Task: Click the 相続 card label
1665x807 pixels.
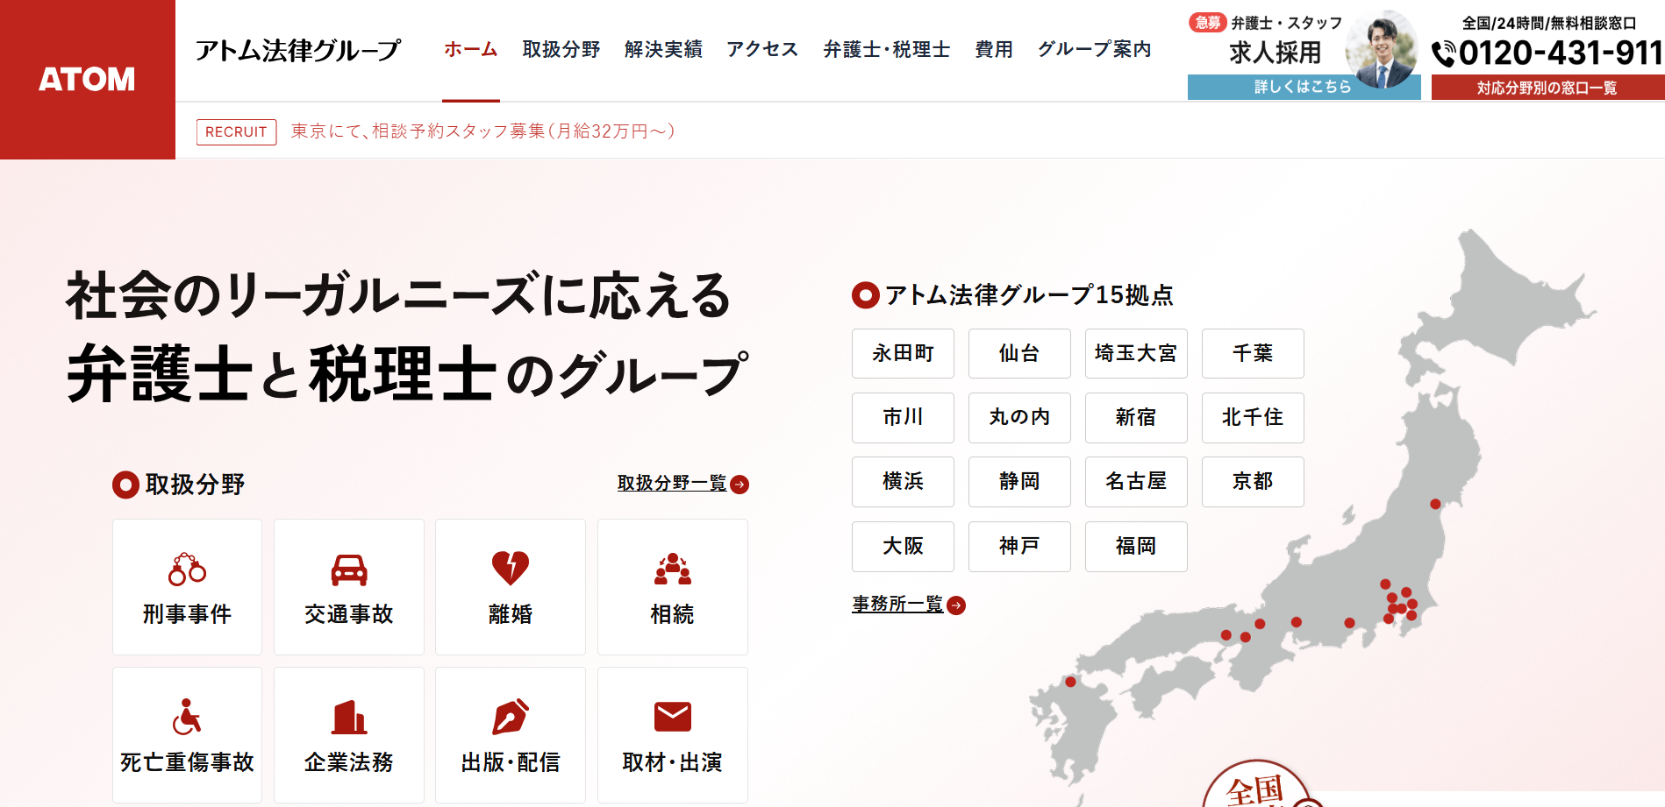Action: coord(673,614)
